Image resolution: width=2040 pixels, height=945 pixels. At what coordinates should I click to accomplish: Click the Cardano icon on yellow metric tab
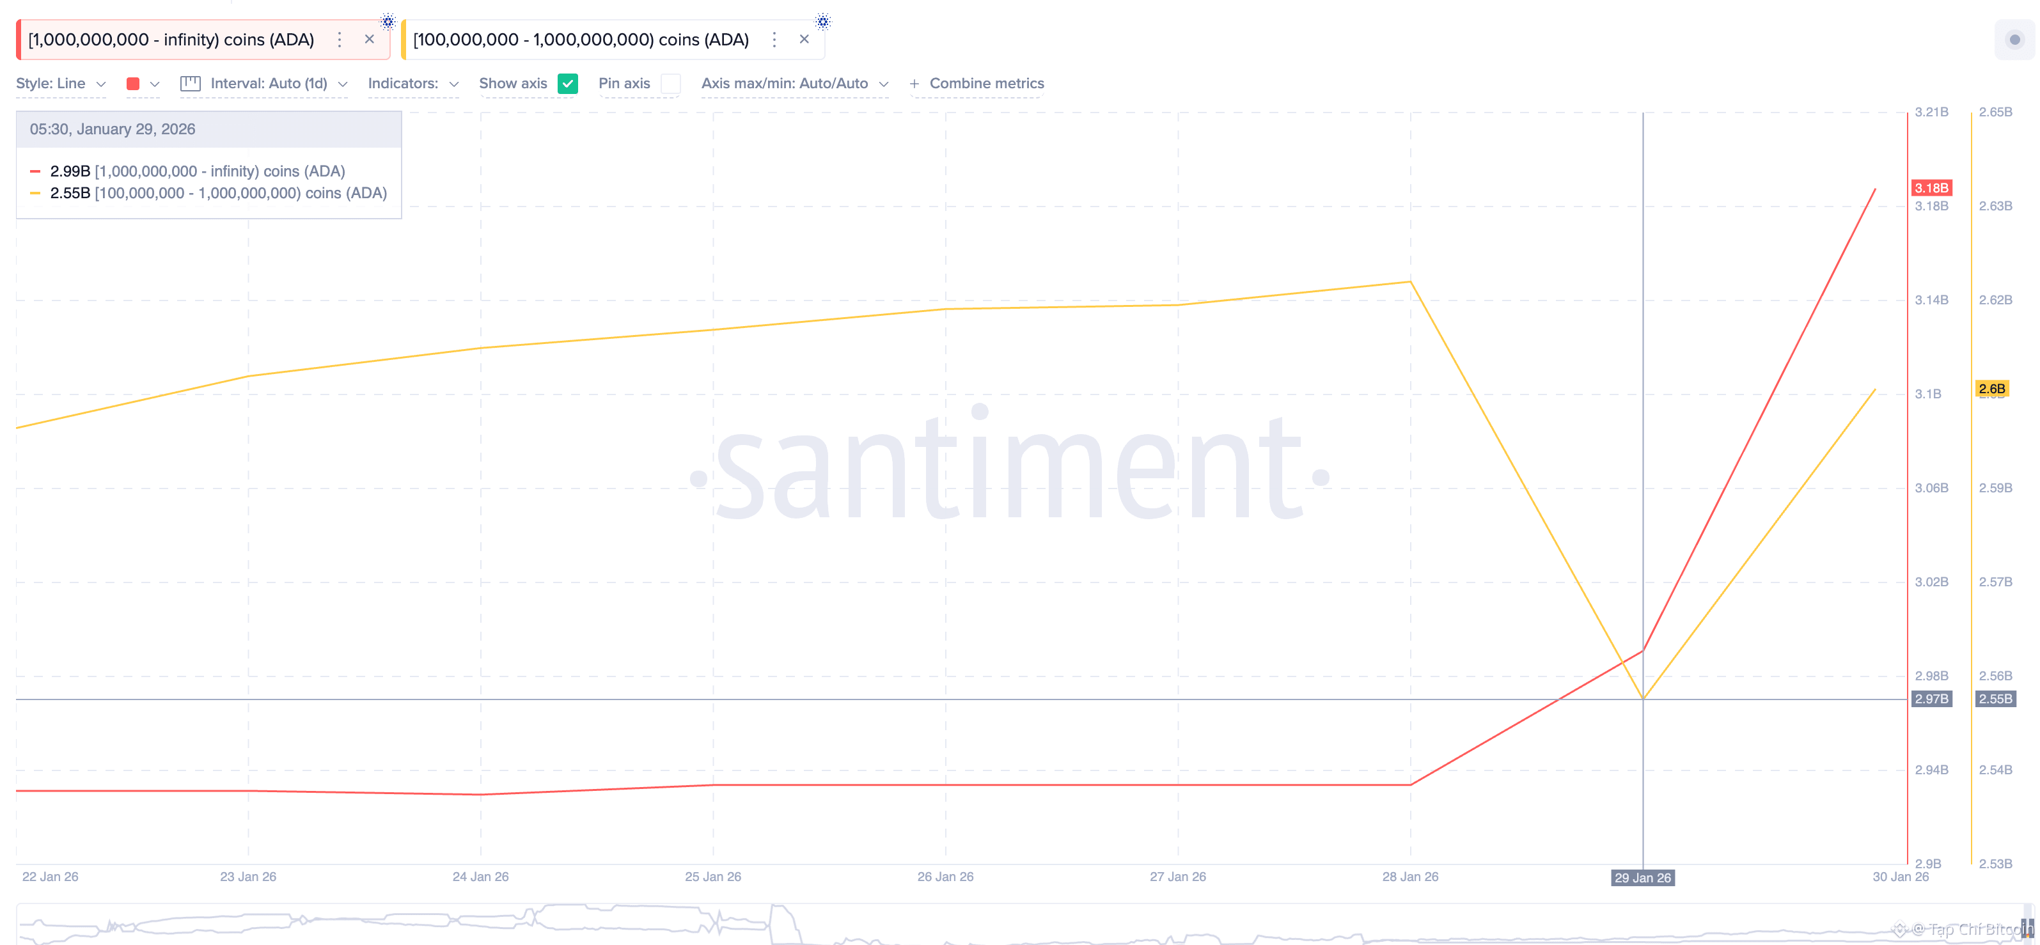tap(823, 21)
